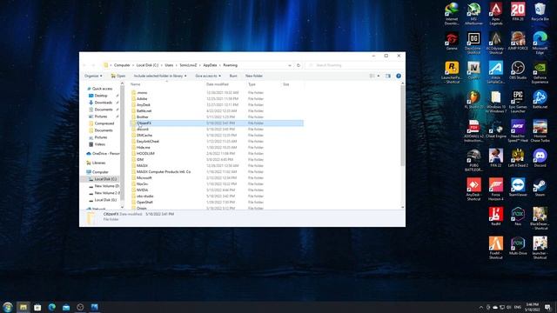Launch Left 4 Dead 2 icon
557x313 pixels.
point(518,158)
